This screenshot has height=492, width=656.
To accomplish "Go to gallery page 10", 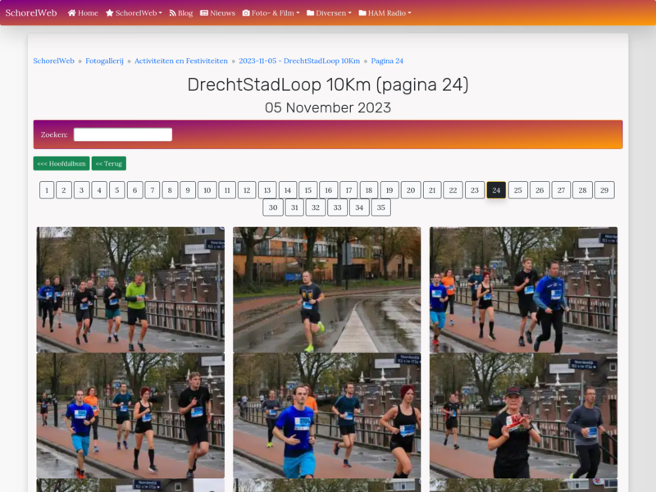I will (x=207, y=190).
